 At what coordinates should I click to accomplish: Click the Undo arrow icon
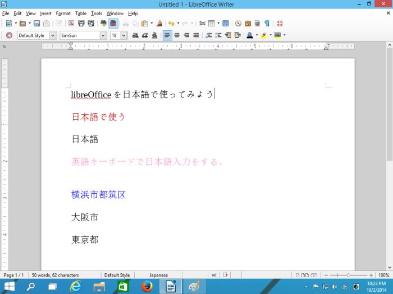[x=171, y=24]
